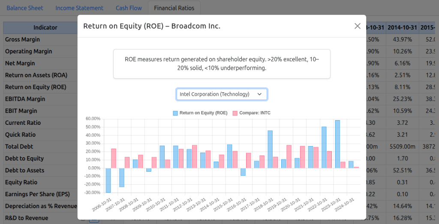Open the Income Statement tab
The width and height of the screenshot is (439, 224).
pyautogui.click(x=79, y=8)
